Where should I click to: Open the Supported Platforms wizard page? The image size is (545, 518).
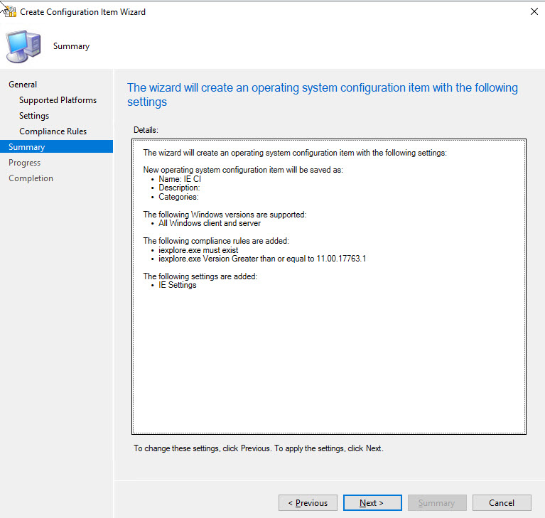[58, 100]
